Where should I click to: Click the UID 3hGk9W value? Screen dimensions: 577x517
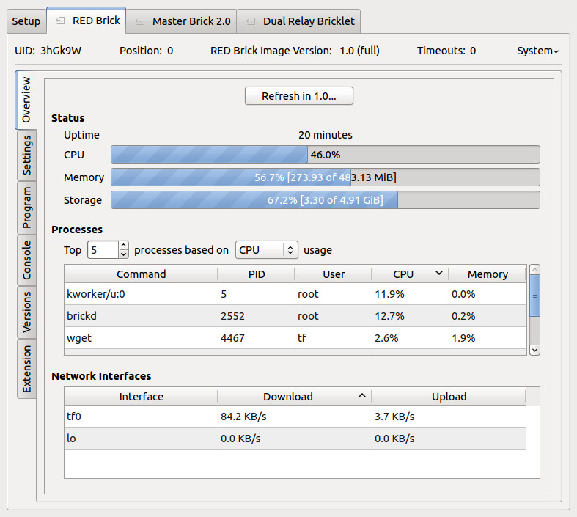[61, 51]
